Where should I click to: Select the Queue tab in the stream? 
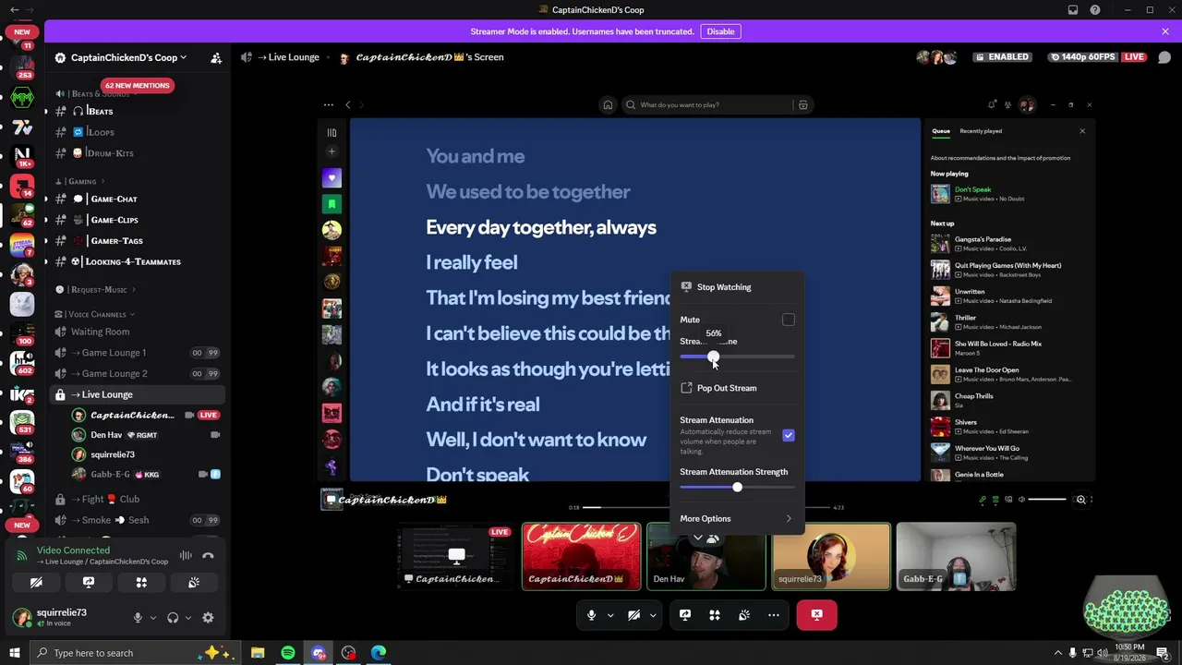coord(941,131)
